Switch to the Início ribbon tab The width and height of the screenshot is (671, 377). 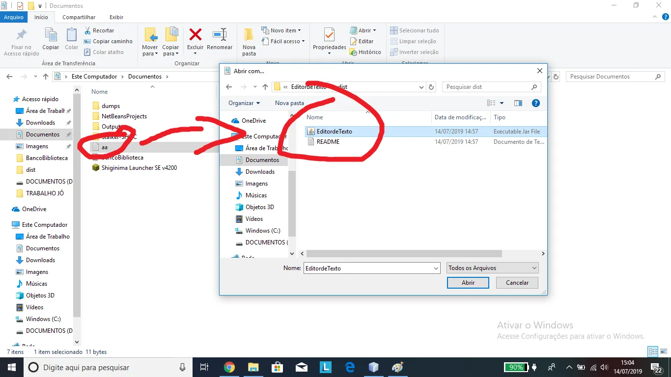(41, 17)
